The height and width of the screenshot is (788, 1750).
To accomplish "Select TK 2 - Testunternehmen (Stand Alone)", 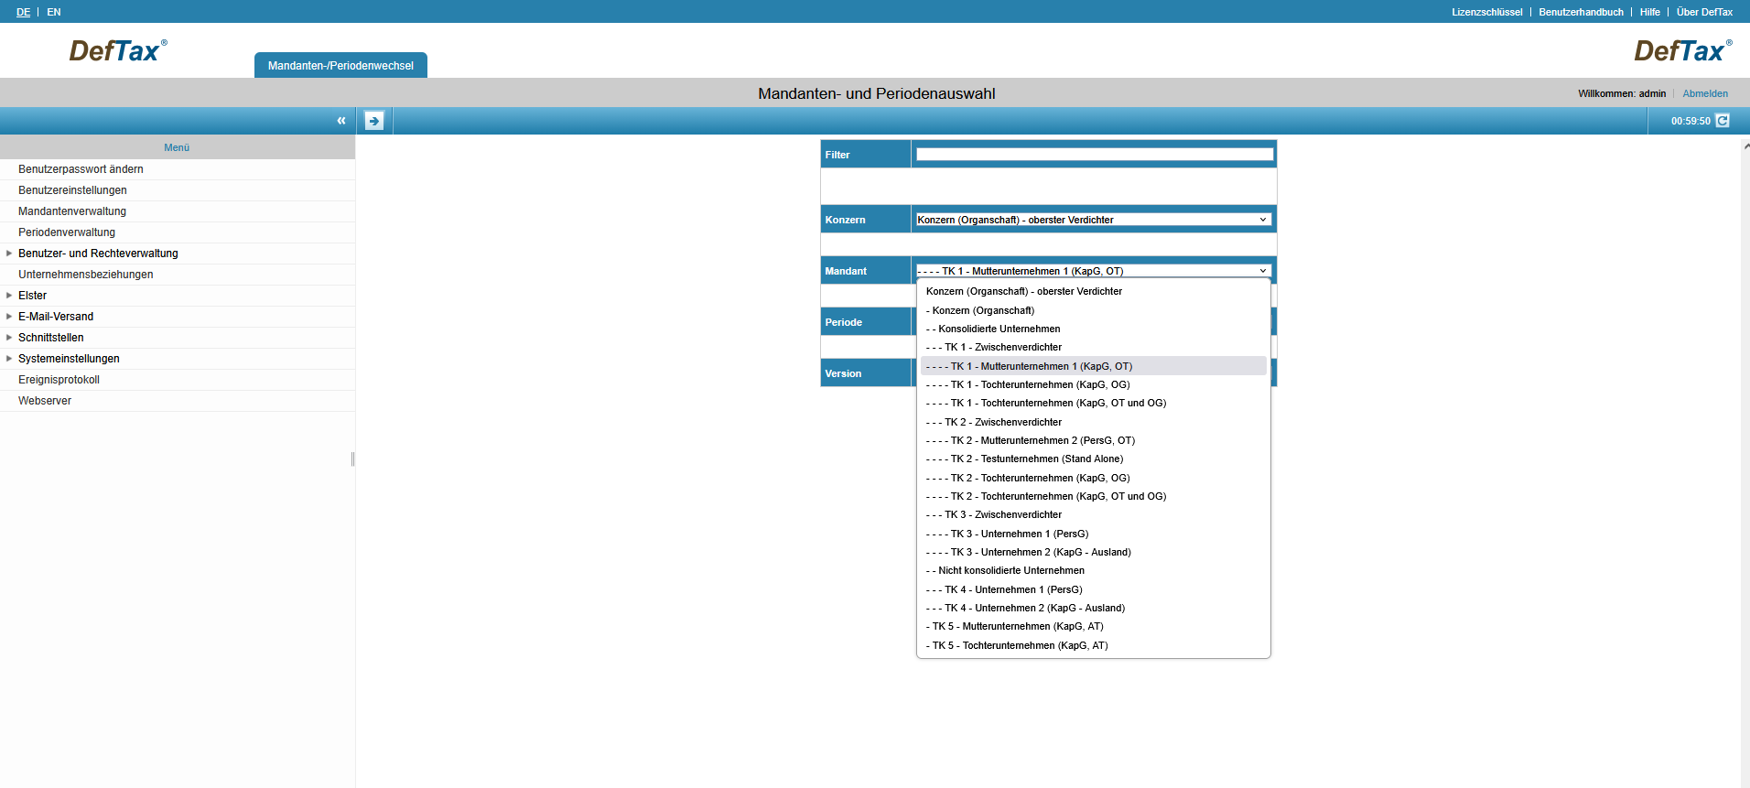I will coord(1094,459).
